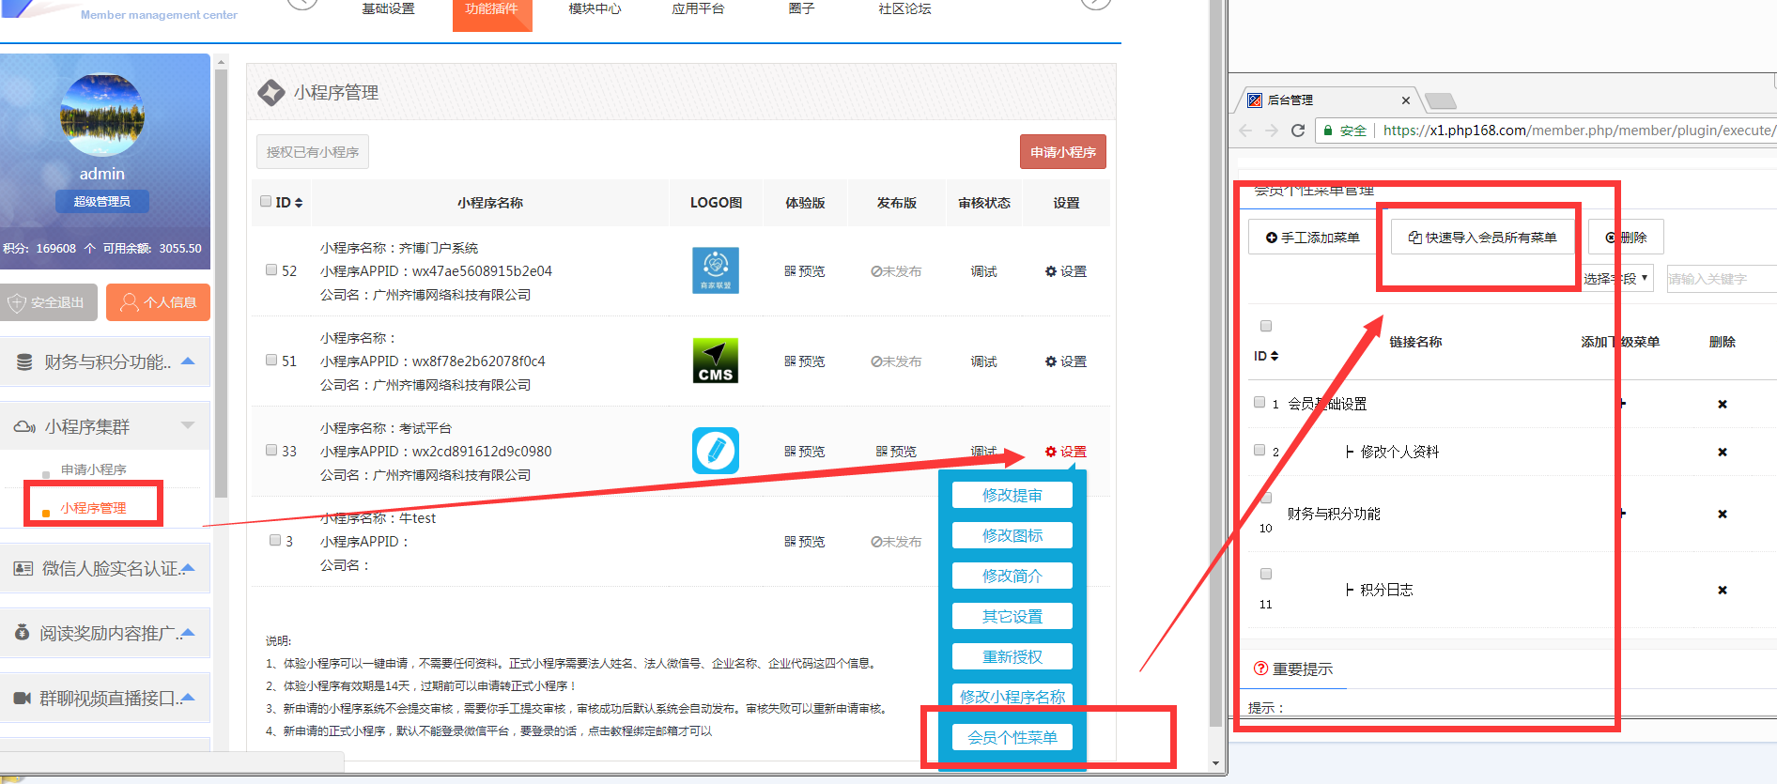Delete the 修改个人资料 menu row

[1722, 453]
